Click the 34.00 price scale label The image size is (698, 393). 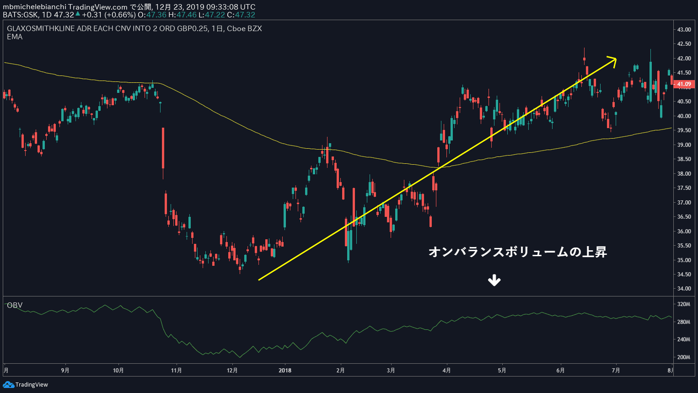point(684,289)
